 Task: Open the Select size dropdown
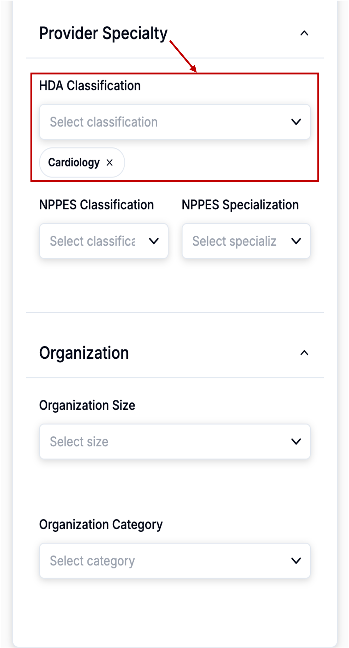[175, 441]
